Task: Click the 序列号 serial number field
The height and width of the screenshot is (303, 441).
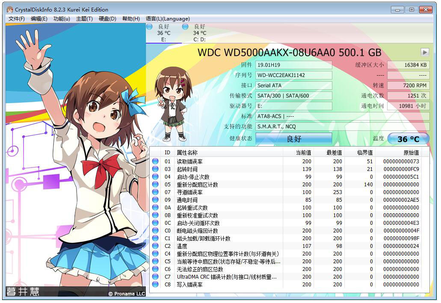Action: click(x=293, y=75)
